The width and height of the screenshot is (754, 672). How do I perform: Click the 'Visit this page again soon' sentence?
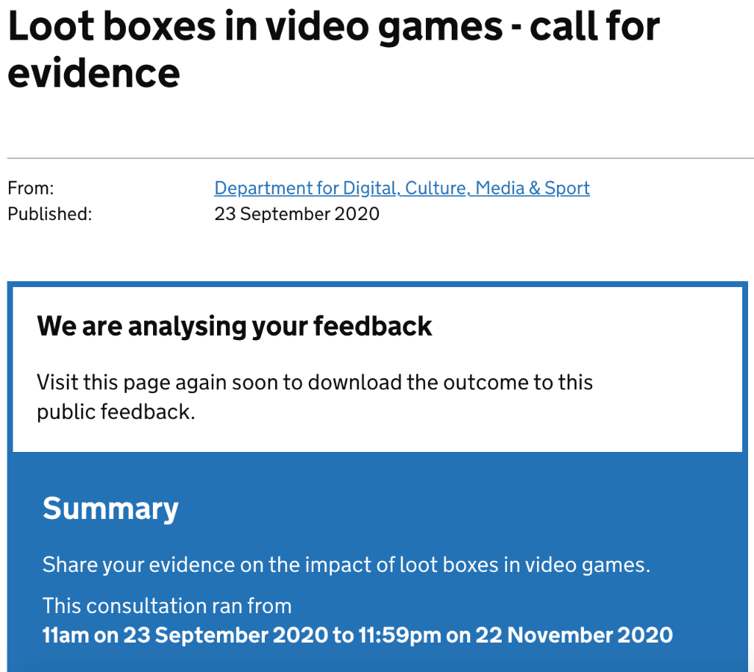click(x=314, y=383)
